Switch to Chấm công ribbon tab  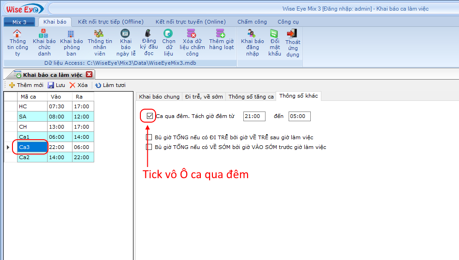[x=252, y=22]
